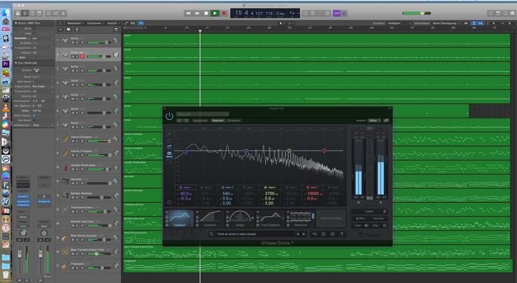Open the Funktionen menu
517x283 pixels.
pyautogui.click(x=95, y=23)
